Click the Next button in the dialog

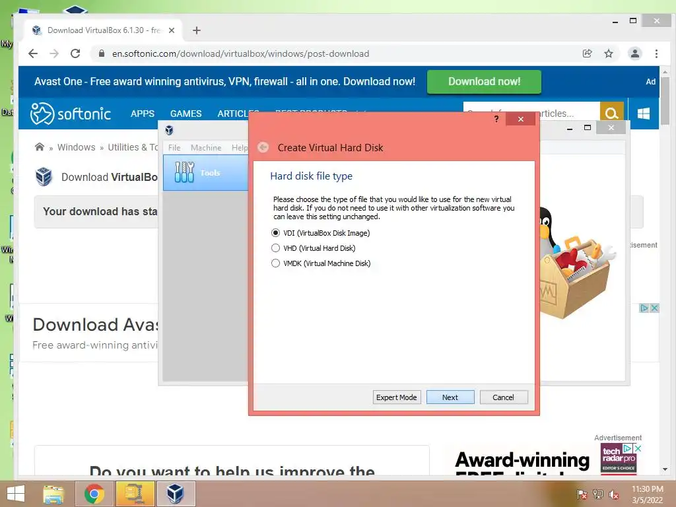(450, 397)
